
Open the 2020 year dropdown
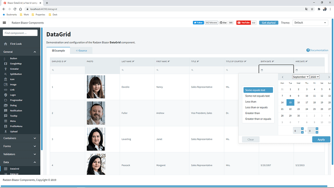tap(315, 77)
